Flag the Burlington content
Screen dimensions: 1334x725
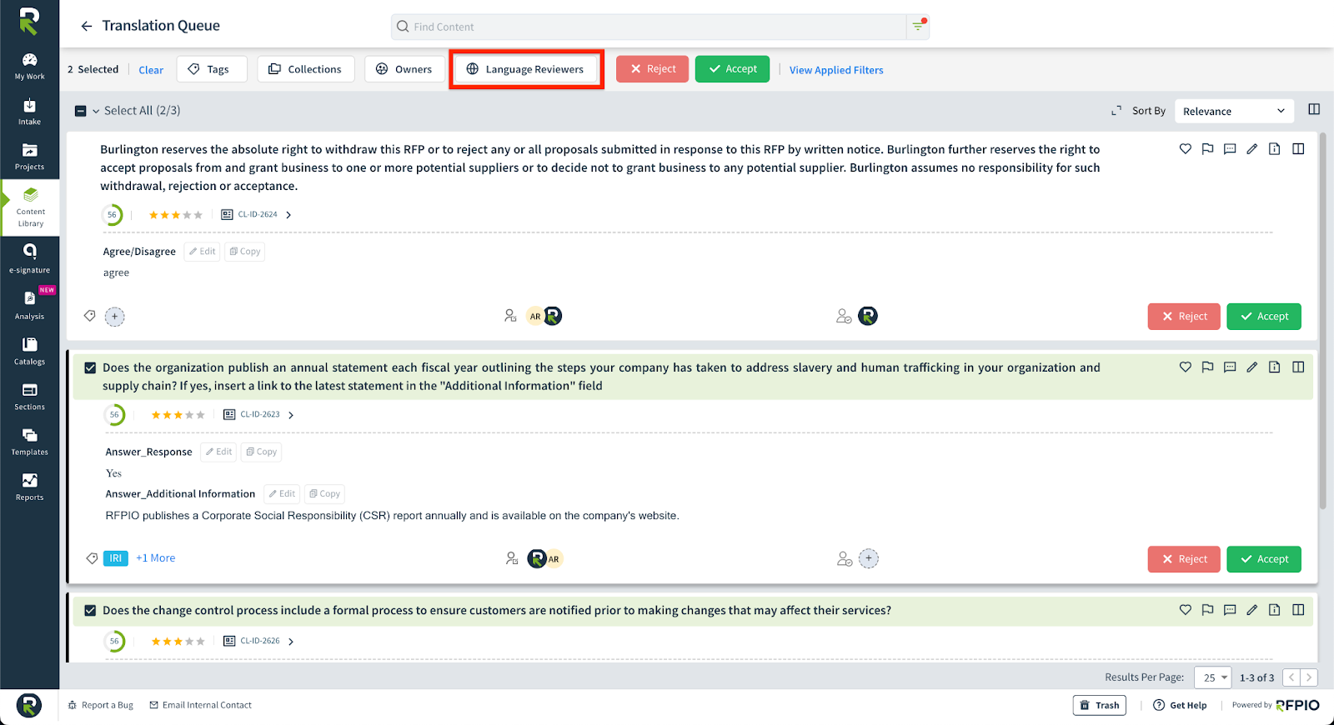coord(1207,149)
